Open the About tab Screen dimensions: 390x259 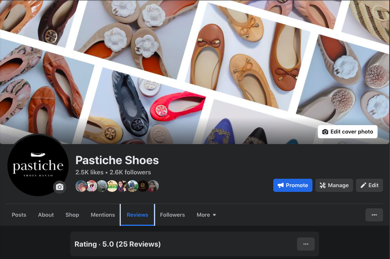[x=46, y=215]
